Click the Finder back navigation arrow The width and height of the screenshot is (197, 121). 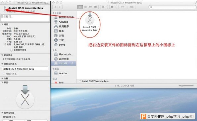(55, 7)
